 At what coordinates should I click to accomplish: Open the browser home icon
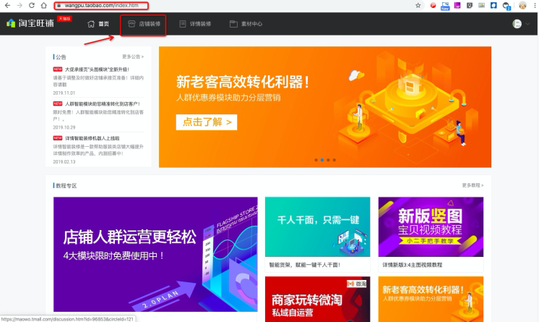pyautogui.click(x=43, y=6)
